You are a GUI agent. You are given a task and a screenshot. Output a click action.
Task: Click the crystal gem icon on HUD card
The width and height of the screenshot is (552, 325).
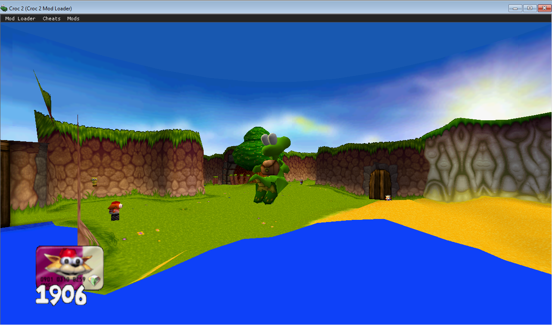[95, 281]
